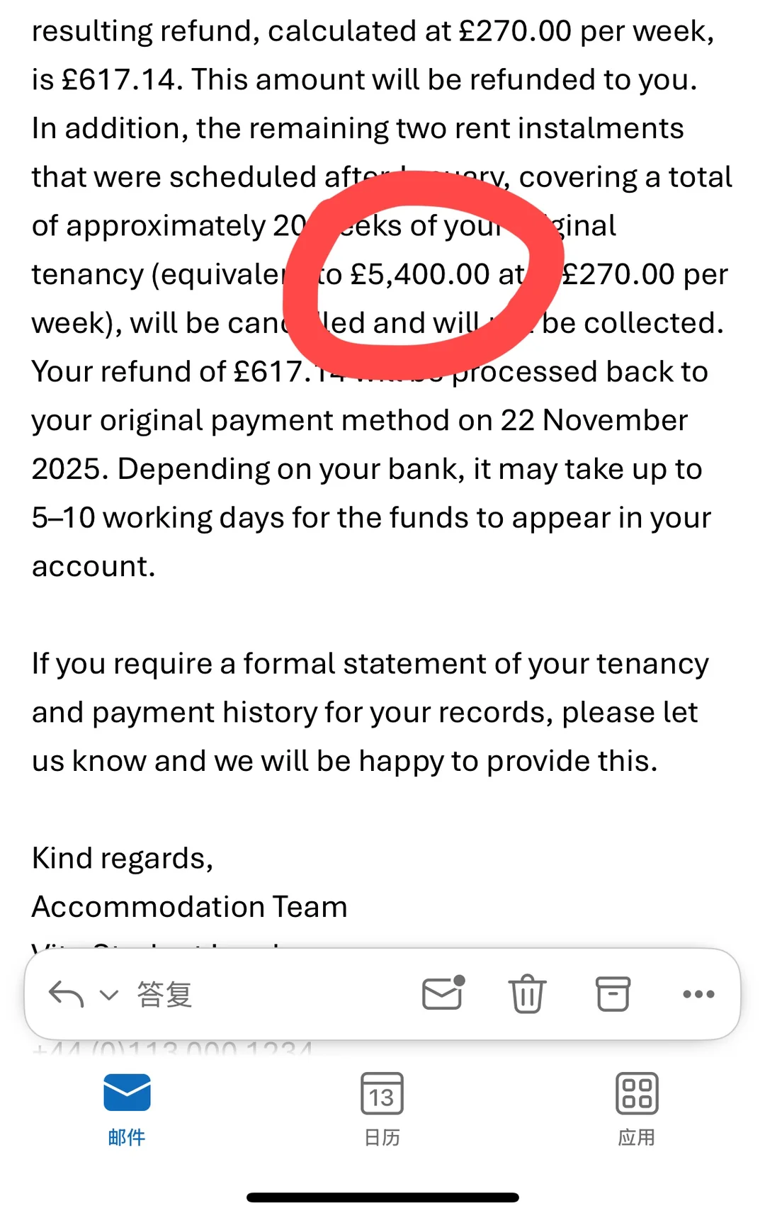Delete the email using trash icon
This screenshot has height=1218, width=765.
(x=527, y=993)
